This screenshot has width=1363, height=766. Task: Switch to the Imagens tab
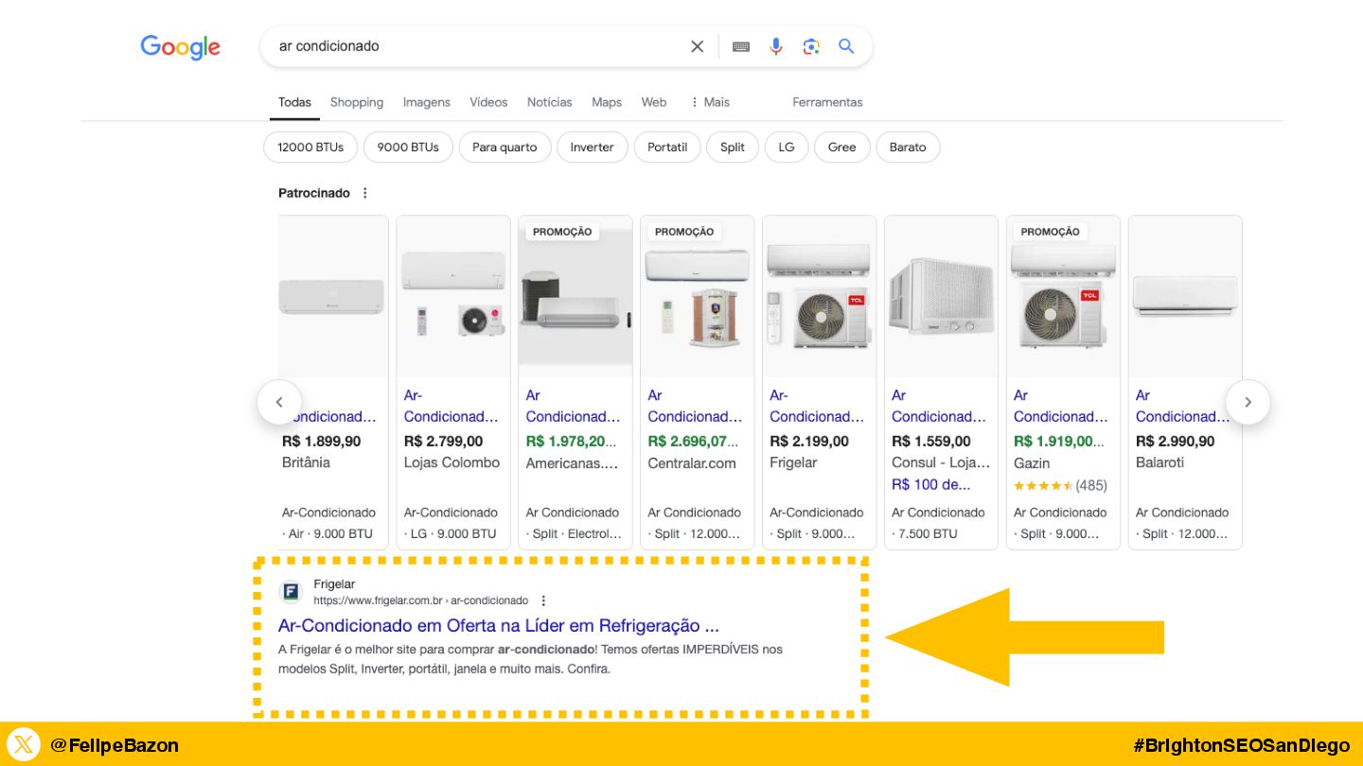tap(426, 102)
